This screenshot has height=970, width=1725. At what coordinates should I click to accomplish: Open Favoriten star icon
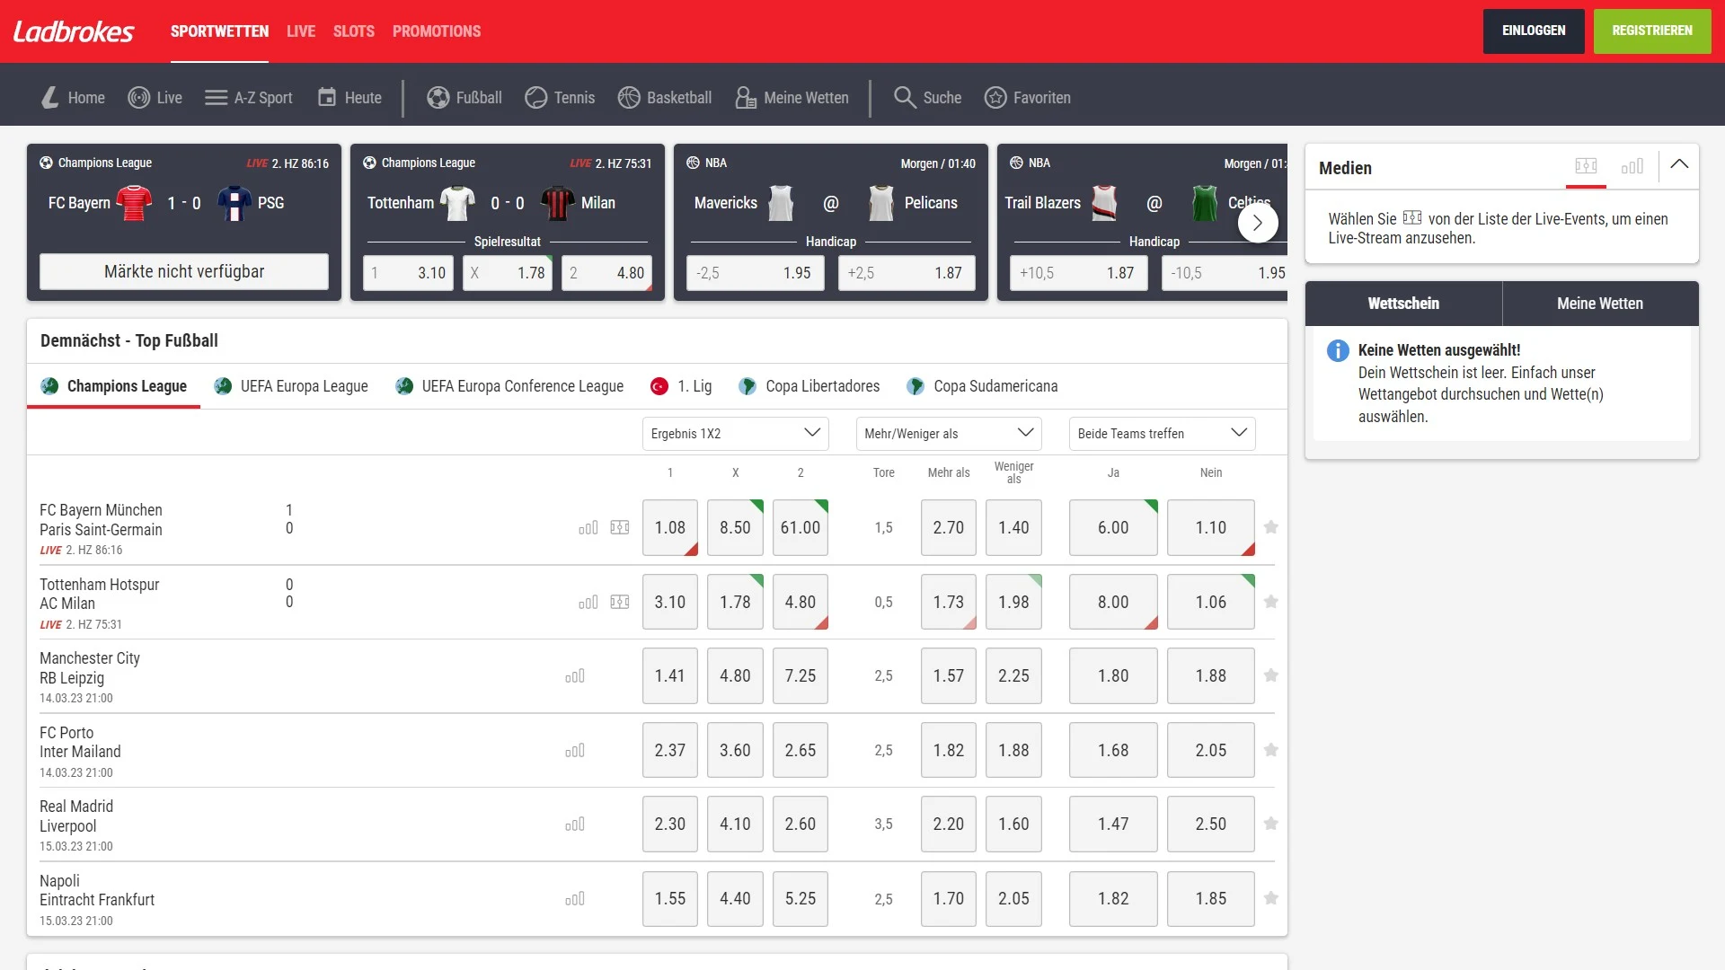tap(995, 97)
